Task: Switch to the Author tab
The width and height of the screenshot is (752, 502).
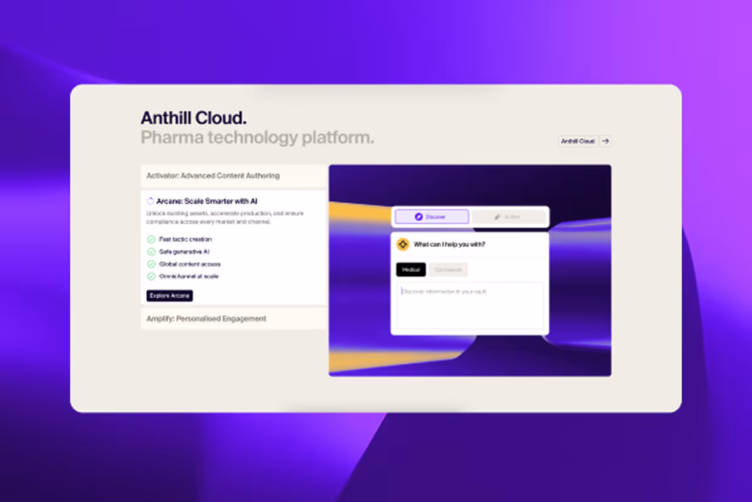Action: 508,216
